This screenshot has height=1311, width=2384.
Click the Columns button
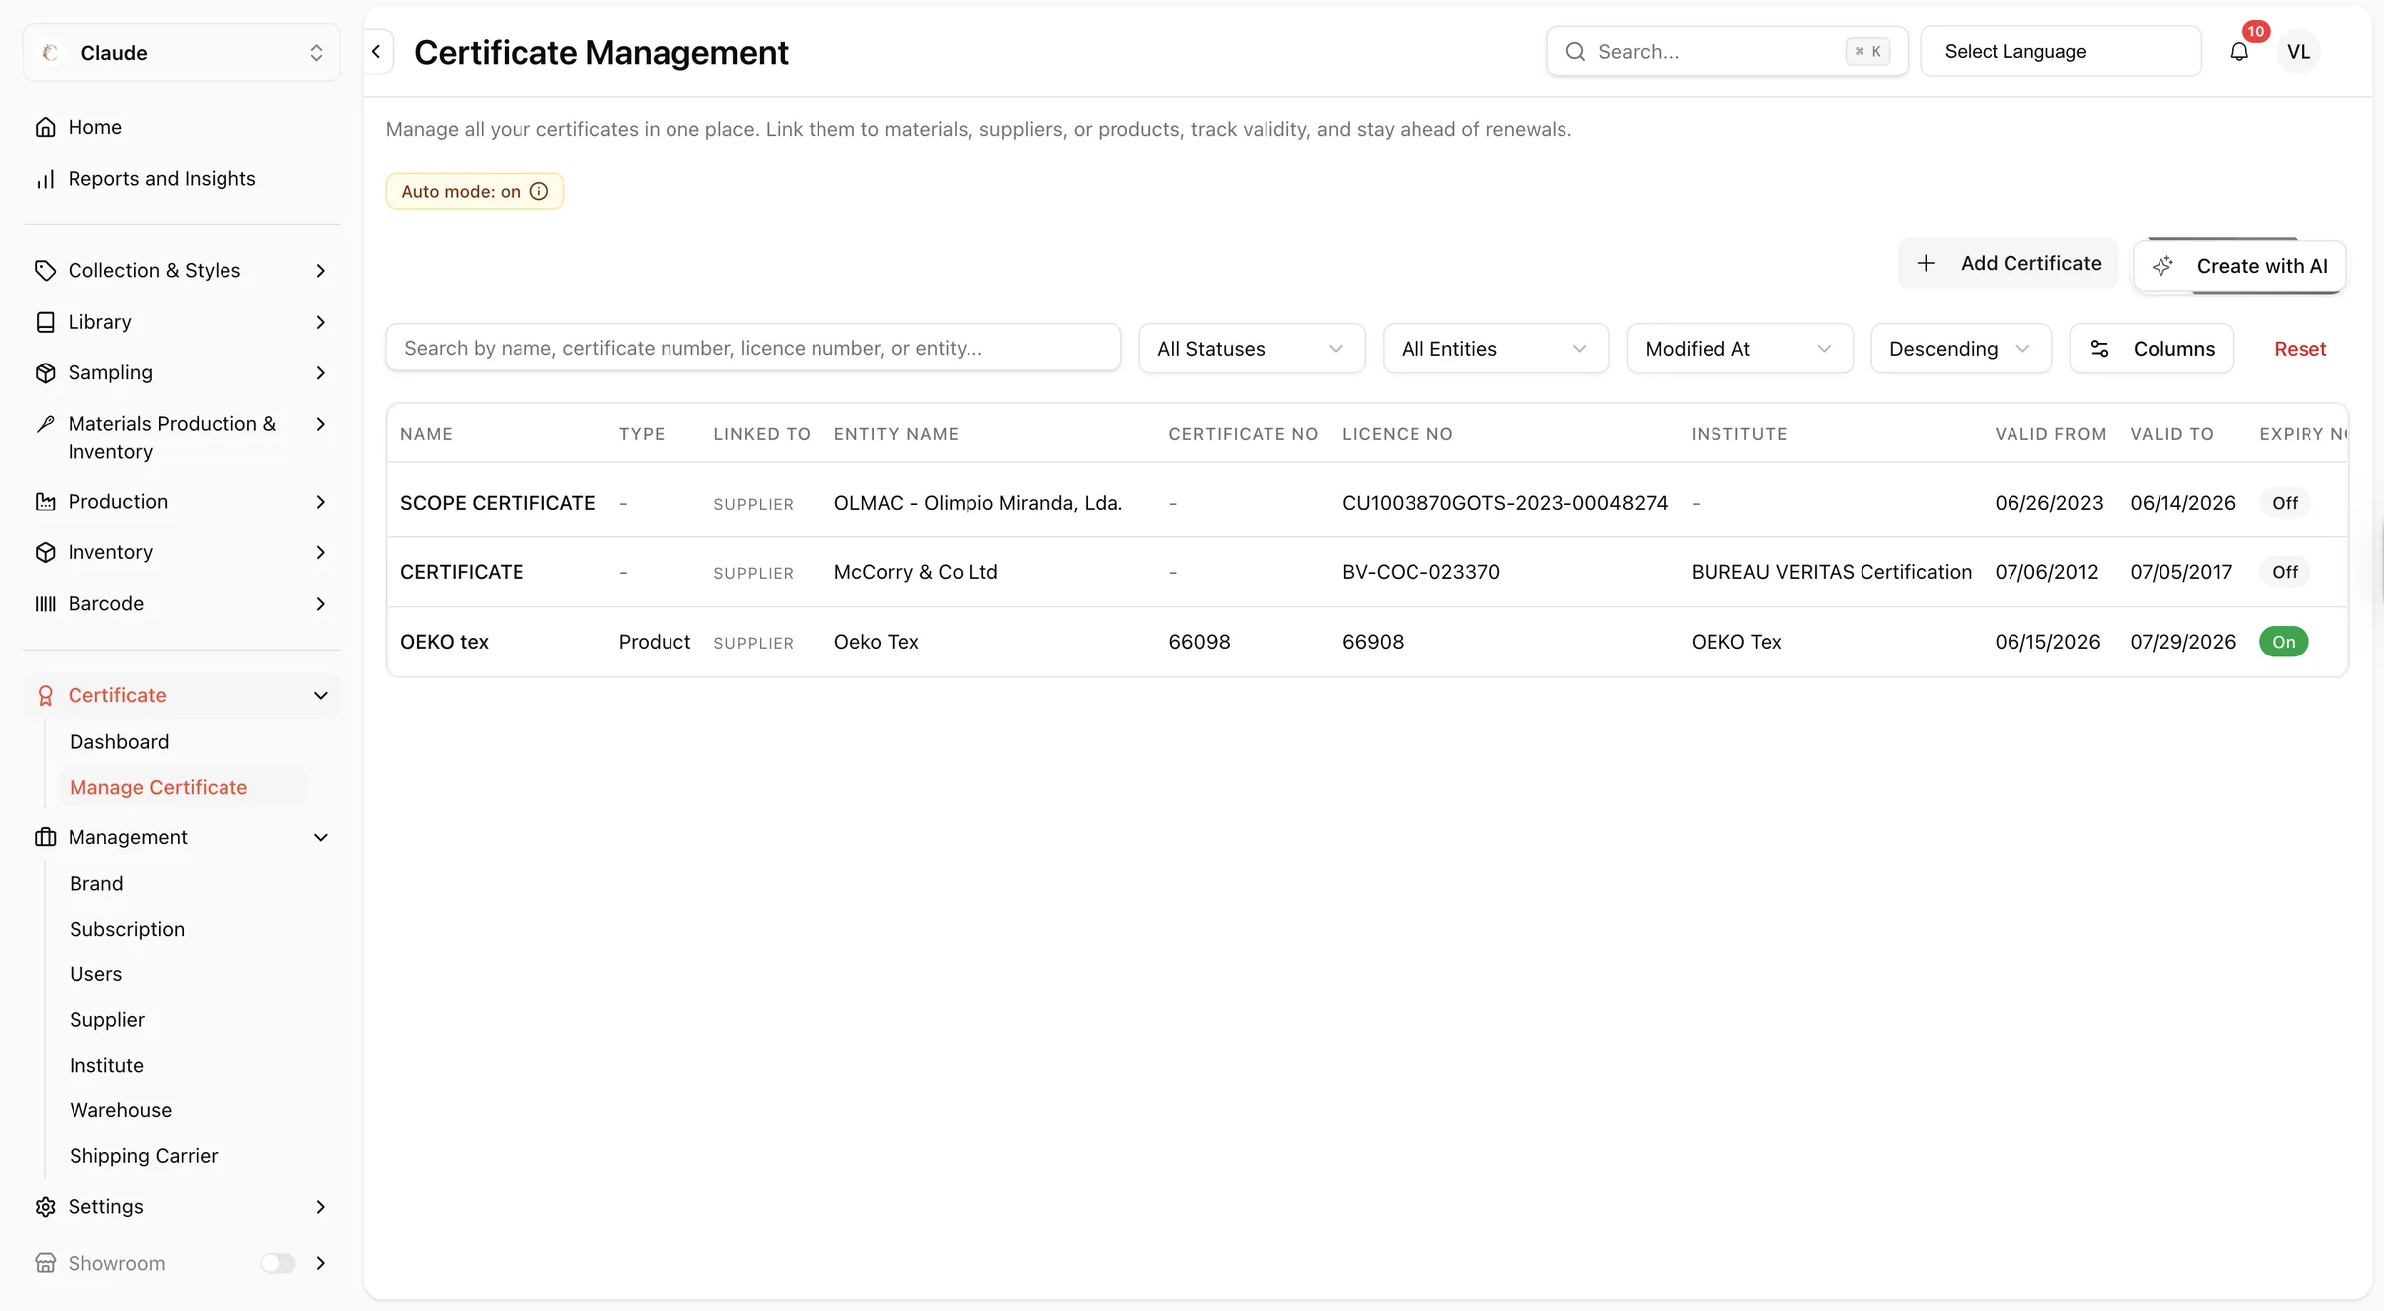pyautogui.click(x=2152, y=349)
